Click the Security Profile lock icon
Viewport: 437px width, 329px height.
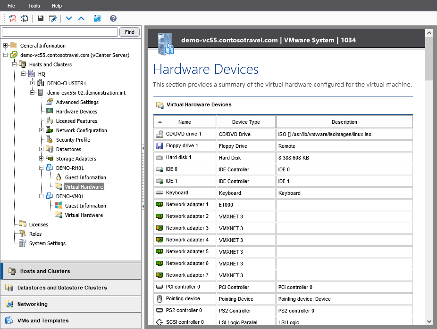(49, 139)
